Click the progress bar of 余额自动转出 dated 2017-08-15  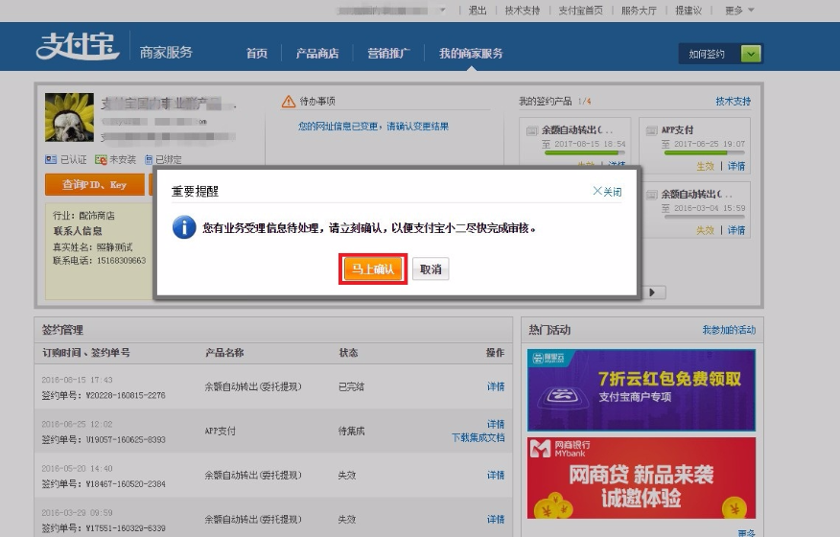(x=584, y=153)
